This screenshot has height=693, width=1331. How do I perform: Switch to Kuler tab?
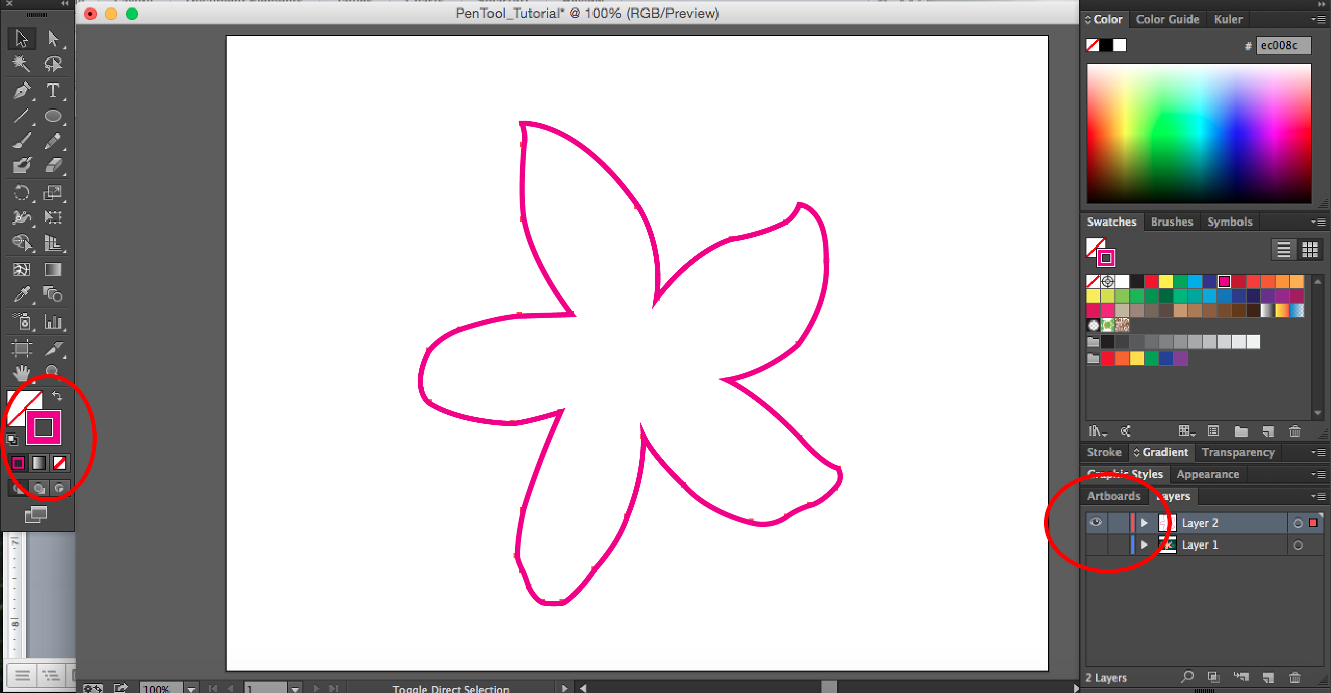(1228, 19)
